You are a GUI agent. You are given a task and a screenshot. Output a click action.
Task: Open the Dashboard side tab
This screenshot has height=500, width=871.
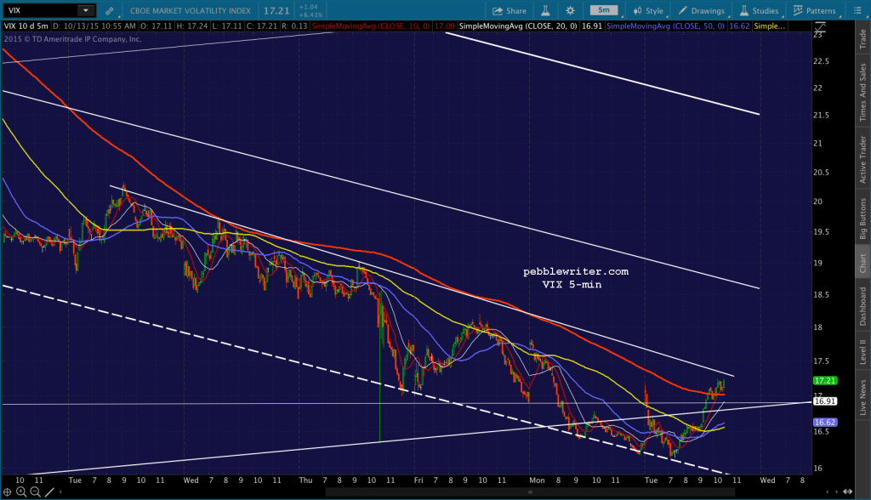pos(862,306)
